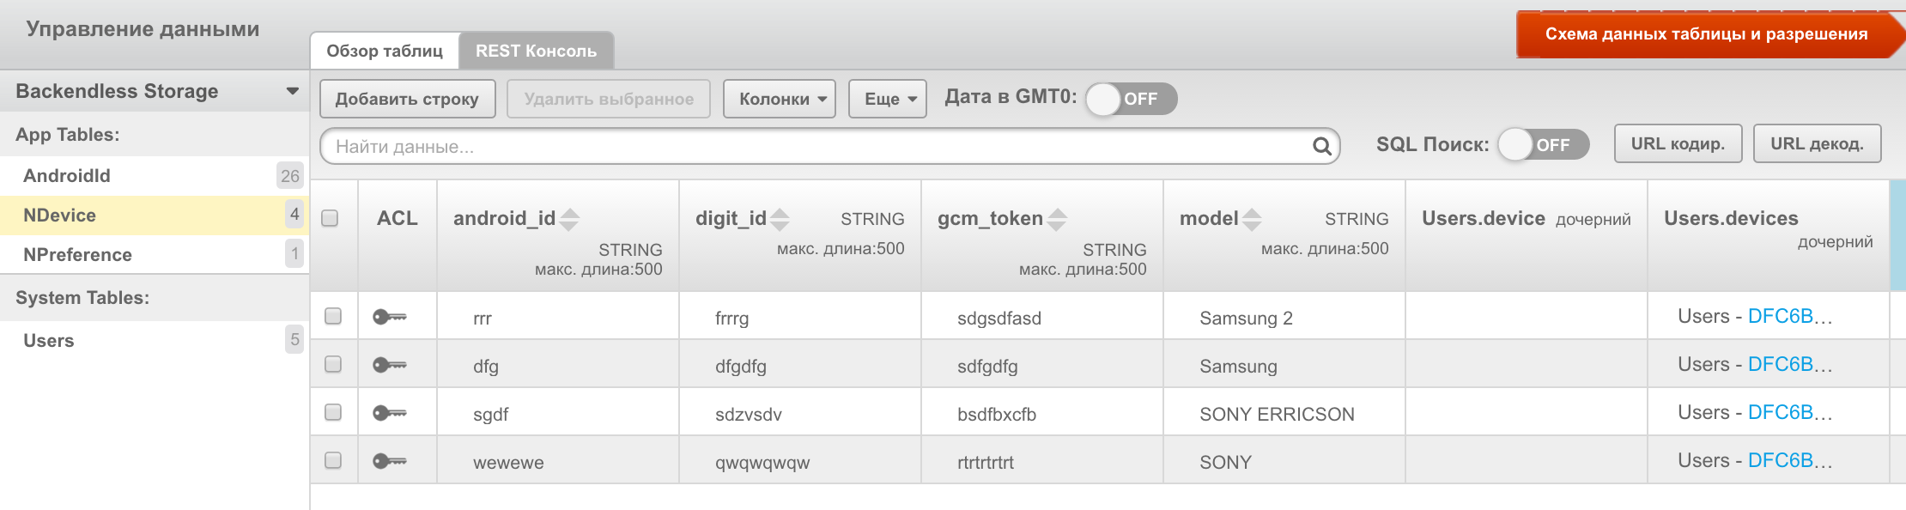Open ACL key for the rrr row
This screenshot has height=510, width=1906.
(x=389, y=317)
